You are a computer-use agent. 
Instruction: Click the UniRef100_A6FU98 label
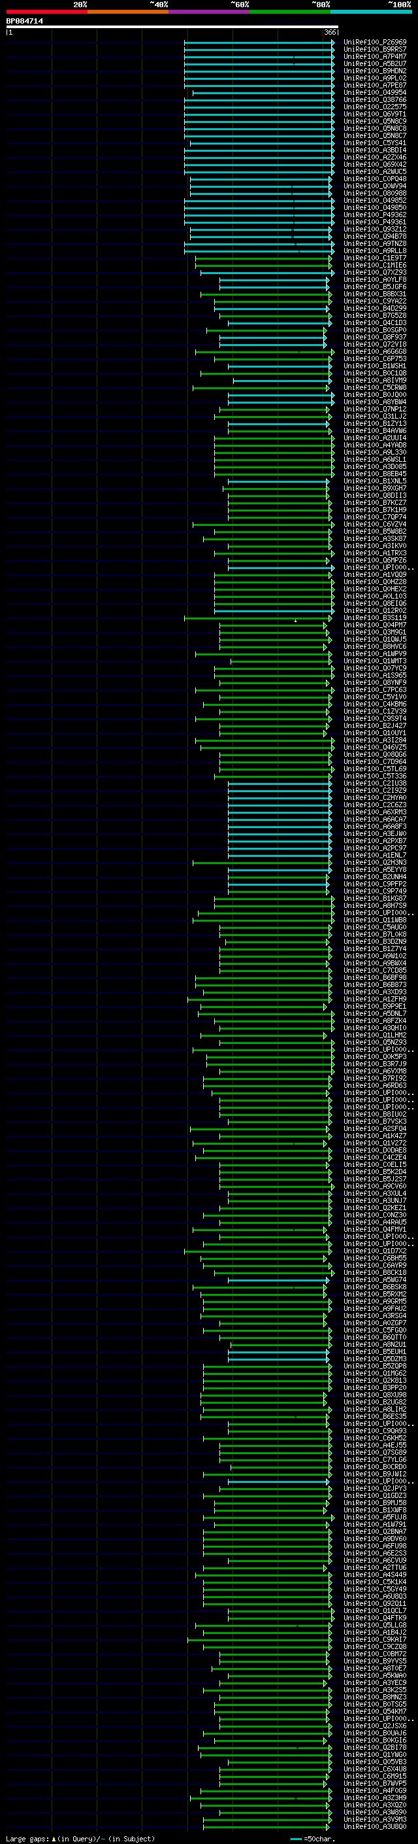pos(375,1546)
